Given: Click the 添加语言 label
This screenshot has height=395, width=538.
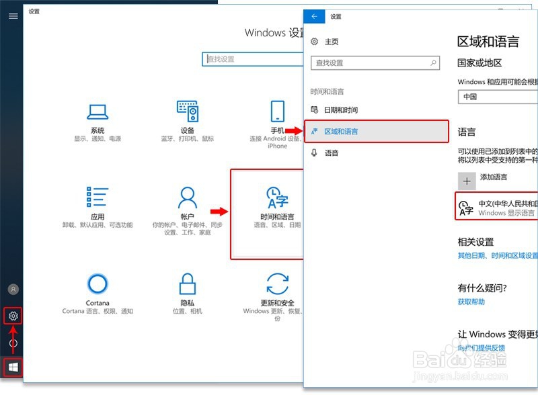Looking at the screenshot, I should click(x=494, y=177).
